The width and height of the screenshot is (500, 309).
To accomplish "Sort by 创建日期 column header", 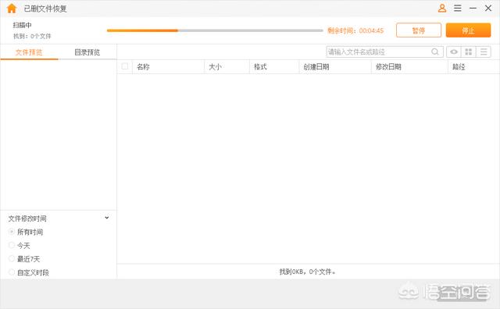I will 335,67.
